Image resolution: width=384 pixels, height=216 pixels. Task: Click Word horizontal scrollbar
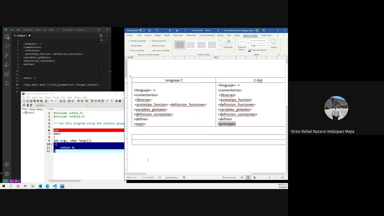click(199, 174)
